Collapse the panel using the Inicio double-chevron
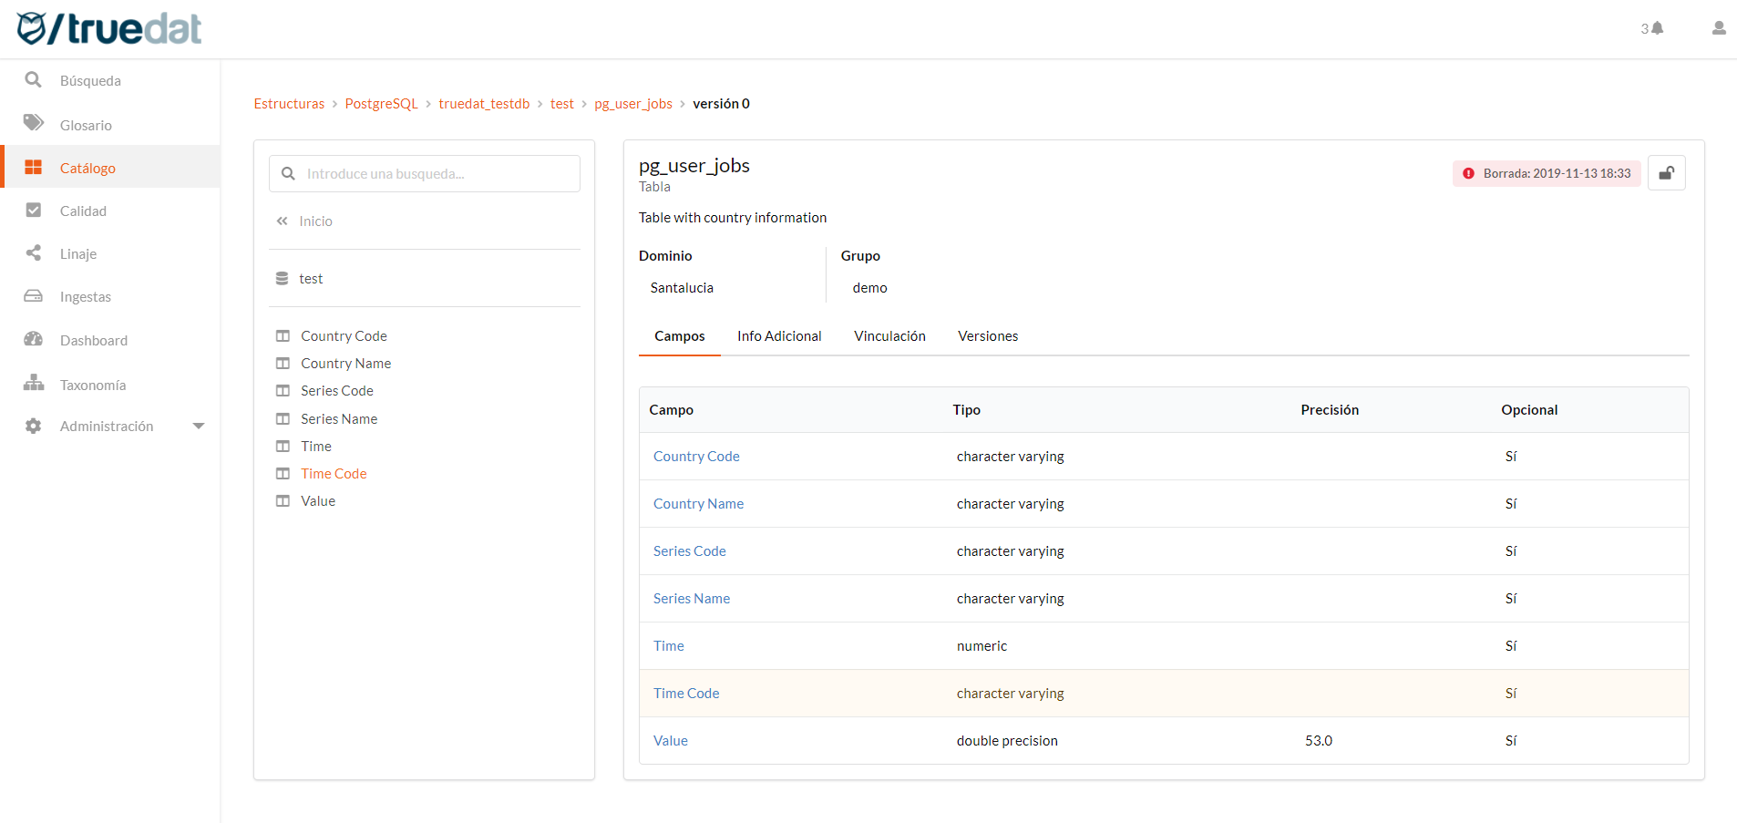The height and width of the screenshot is (823, 1737). click(281, 221)
